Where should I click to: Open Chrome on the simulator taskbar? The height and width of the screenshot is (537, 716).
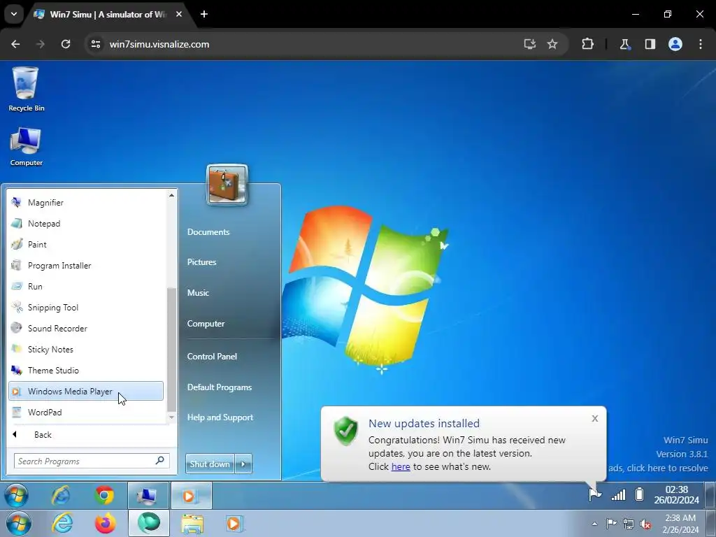pyautogui.click(x=104, y=496)
